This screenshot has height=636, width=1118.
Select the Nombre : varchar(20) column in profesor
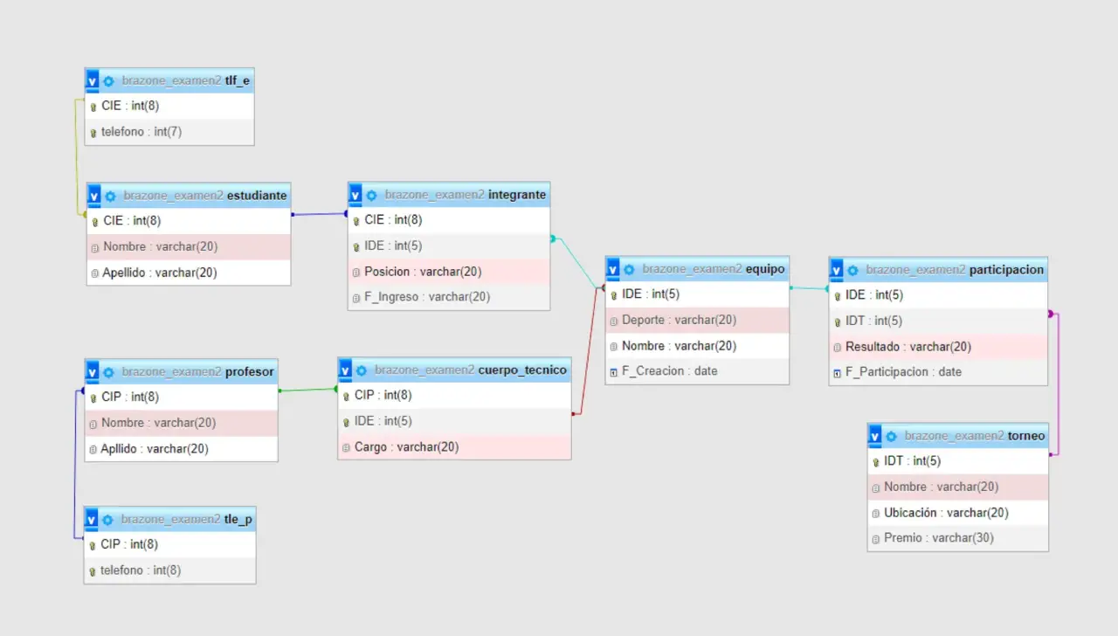pos(182,423)
